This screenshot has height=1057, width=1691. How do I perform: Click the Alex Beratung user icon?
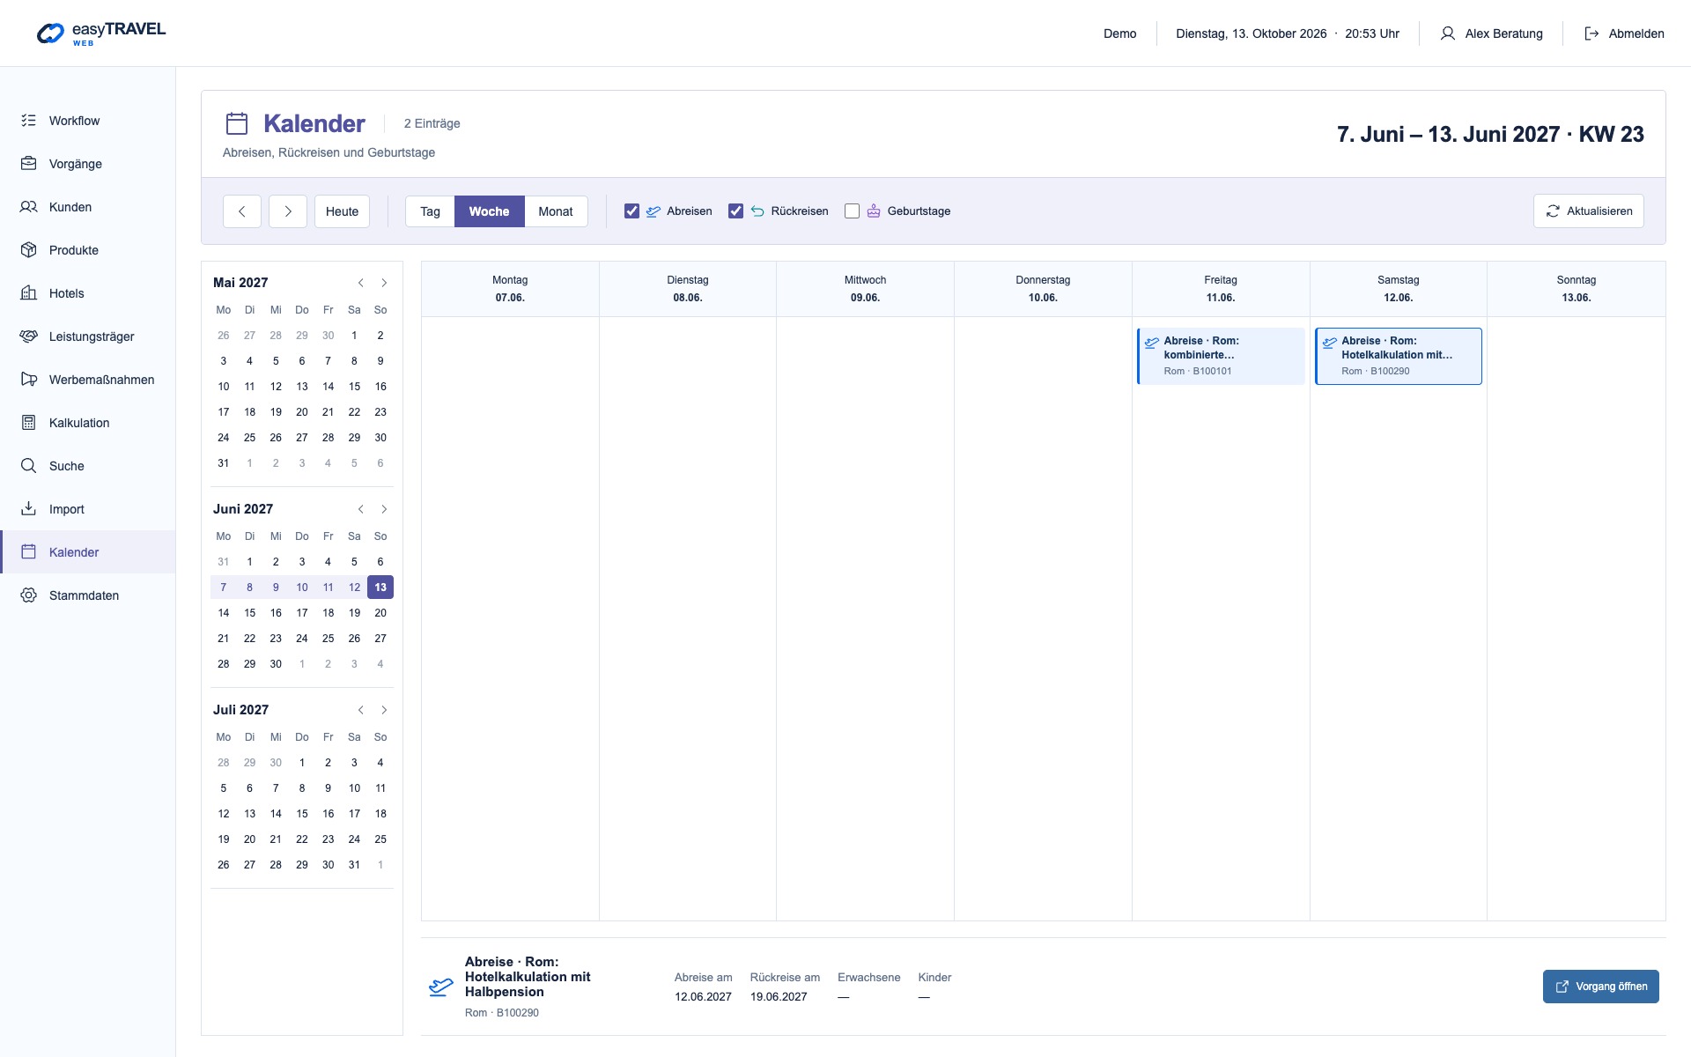coord(1447,33)
